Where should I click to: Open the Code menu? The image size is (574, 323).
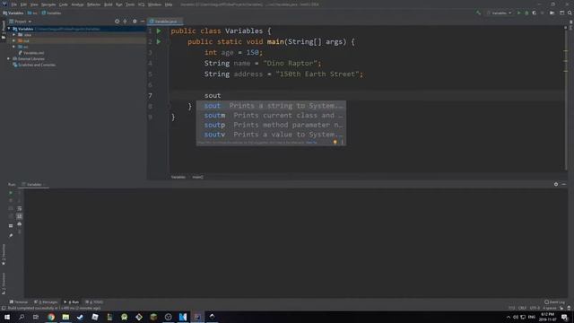[x=64, y=4]
